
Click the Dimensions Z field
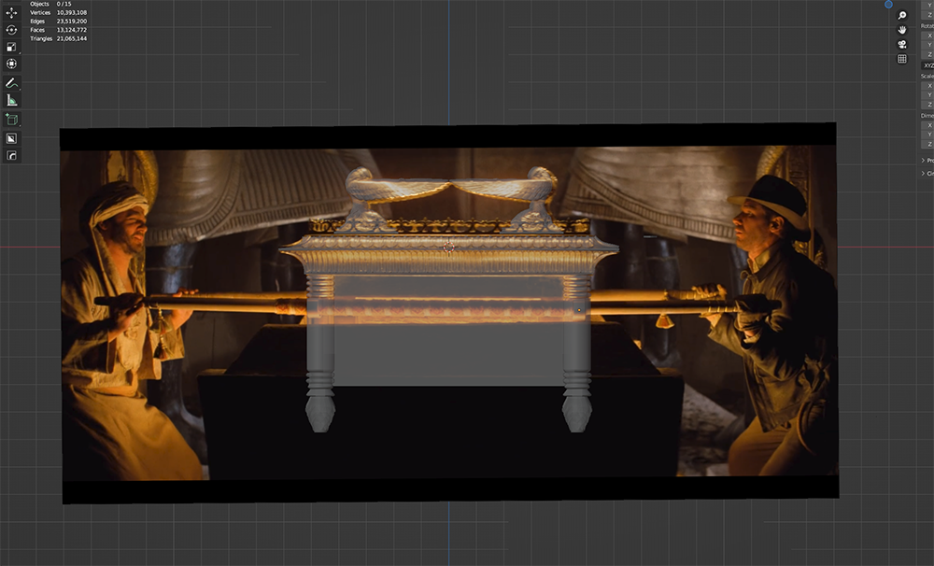[928, 144]
